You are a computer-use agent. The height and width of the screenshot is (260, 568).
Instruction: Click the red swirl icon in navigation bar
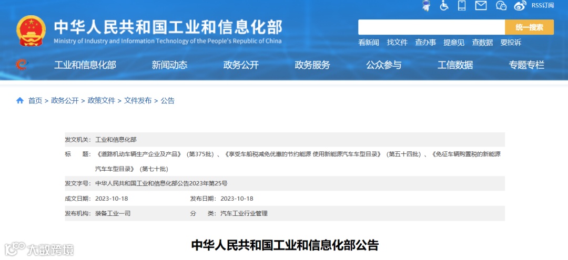[x=22, y=65]
